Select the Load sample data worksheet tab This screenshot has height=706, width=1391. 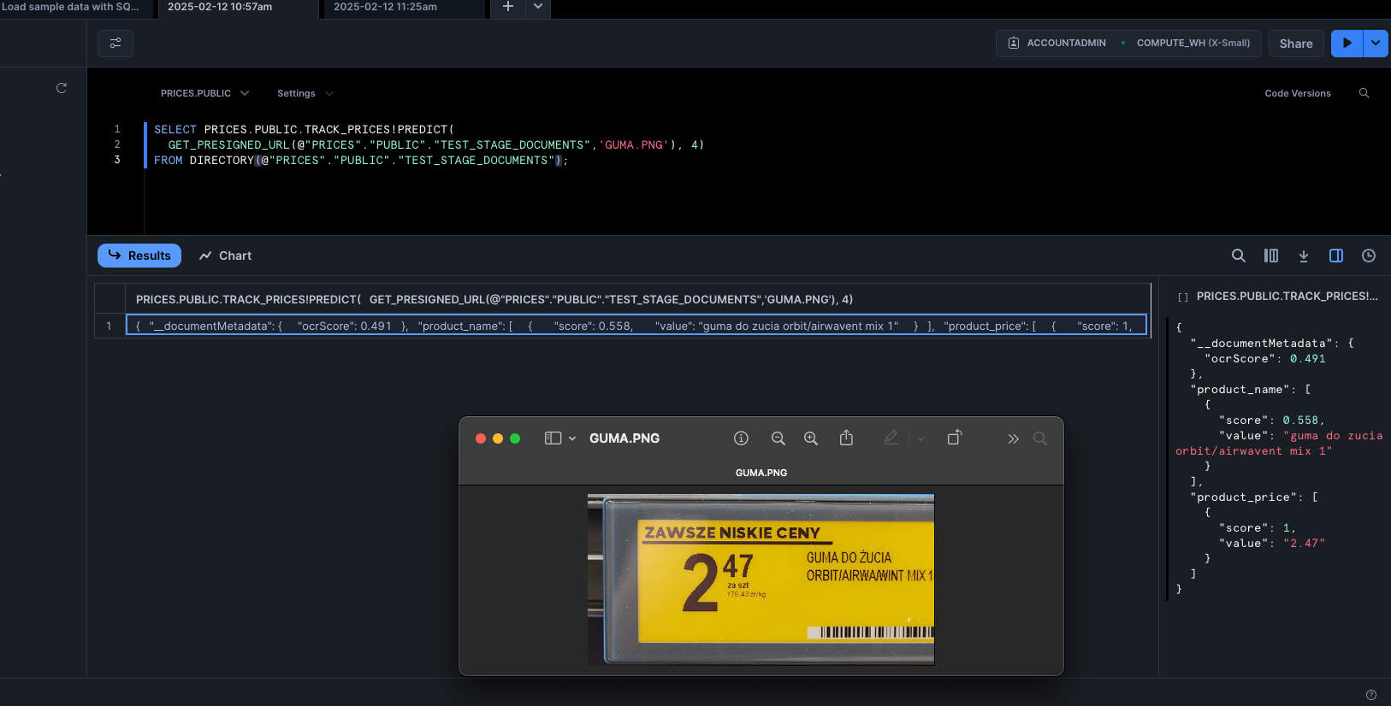coord(76,8)
